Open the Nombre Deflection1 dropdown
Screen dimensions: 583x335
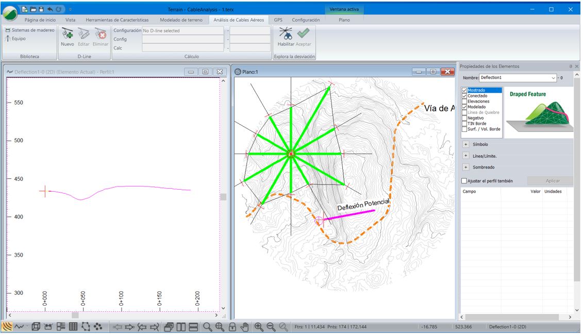click(554, 78)
